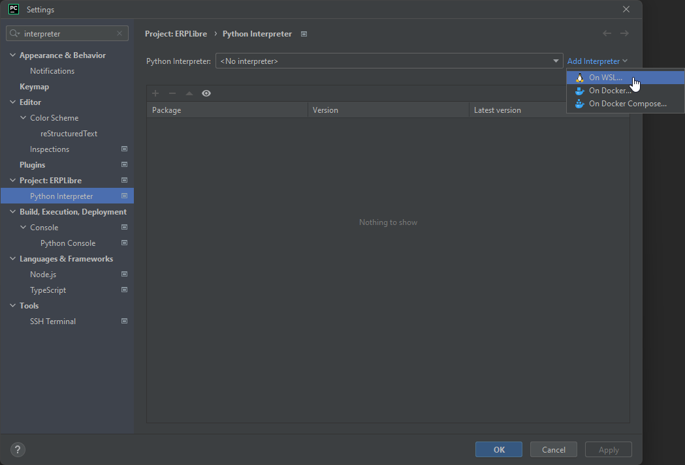The height and width of the screenshot is (465, 685).
Task: Click the Apply button
Action: click(x=609, y=450)
